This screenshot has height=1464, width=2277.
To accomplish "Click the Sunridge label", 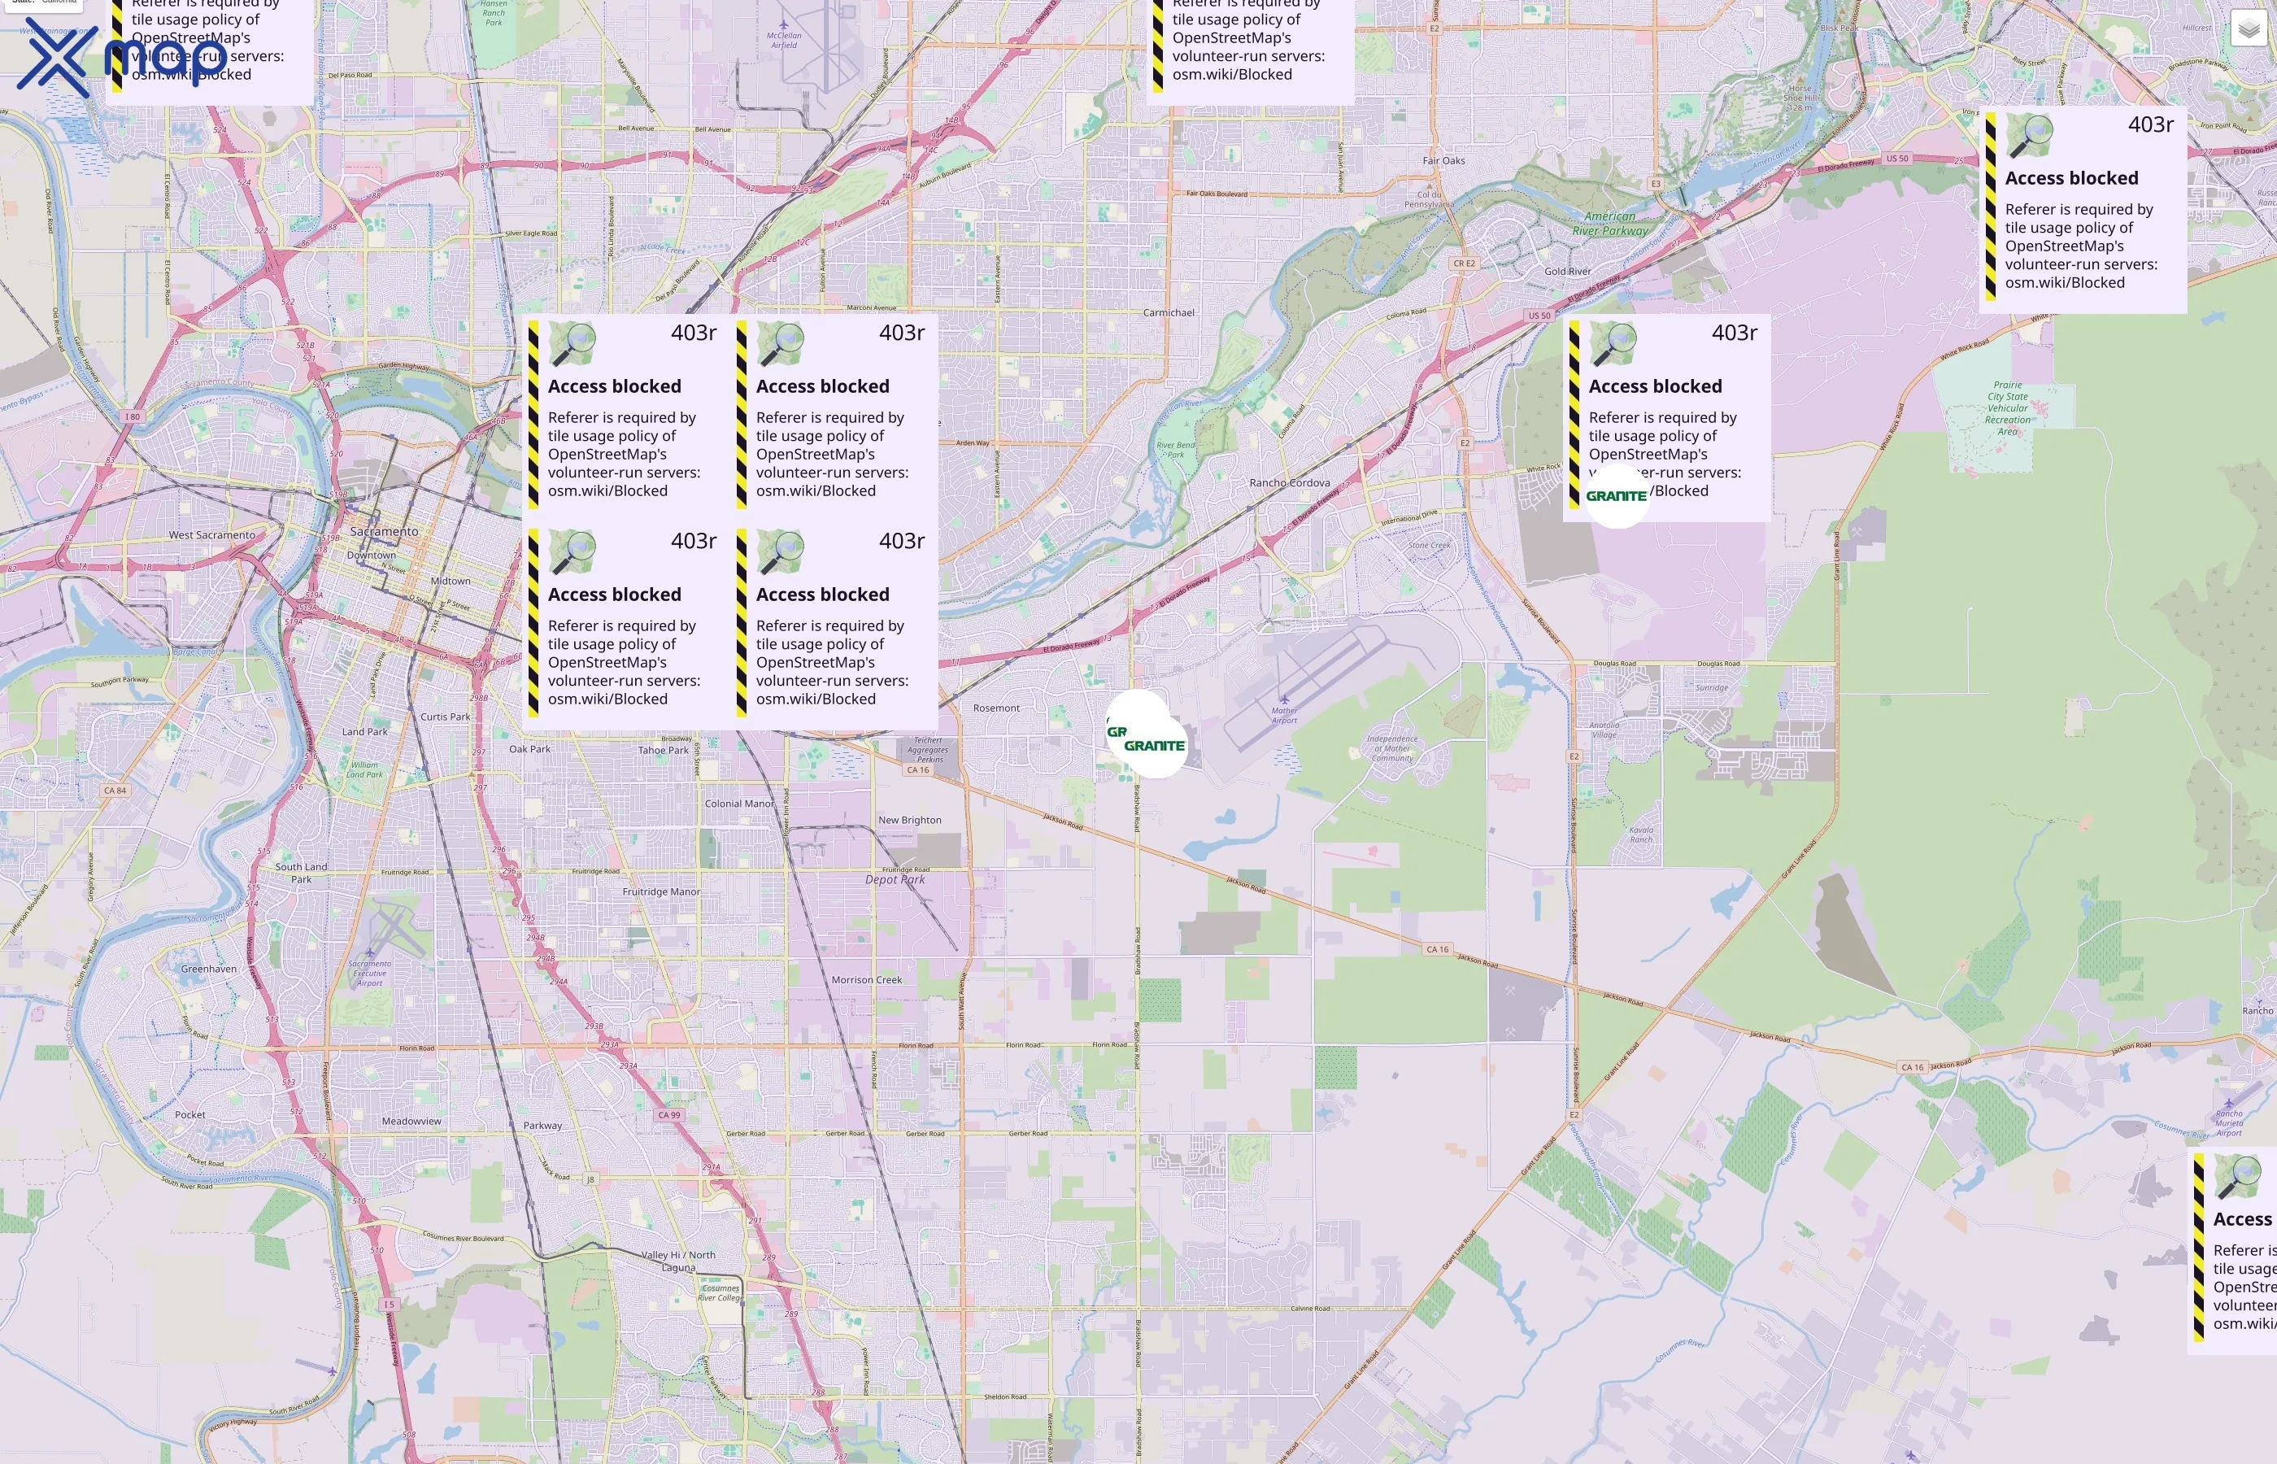I will [x=1712, y=687].
